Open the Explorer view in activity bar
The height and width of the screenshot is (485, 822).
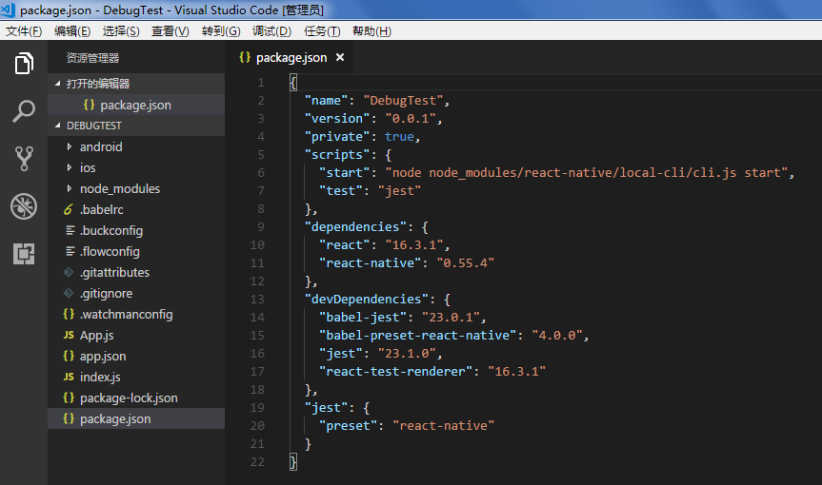click(24, 64)
